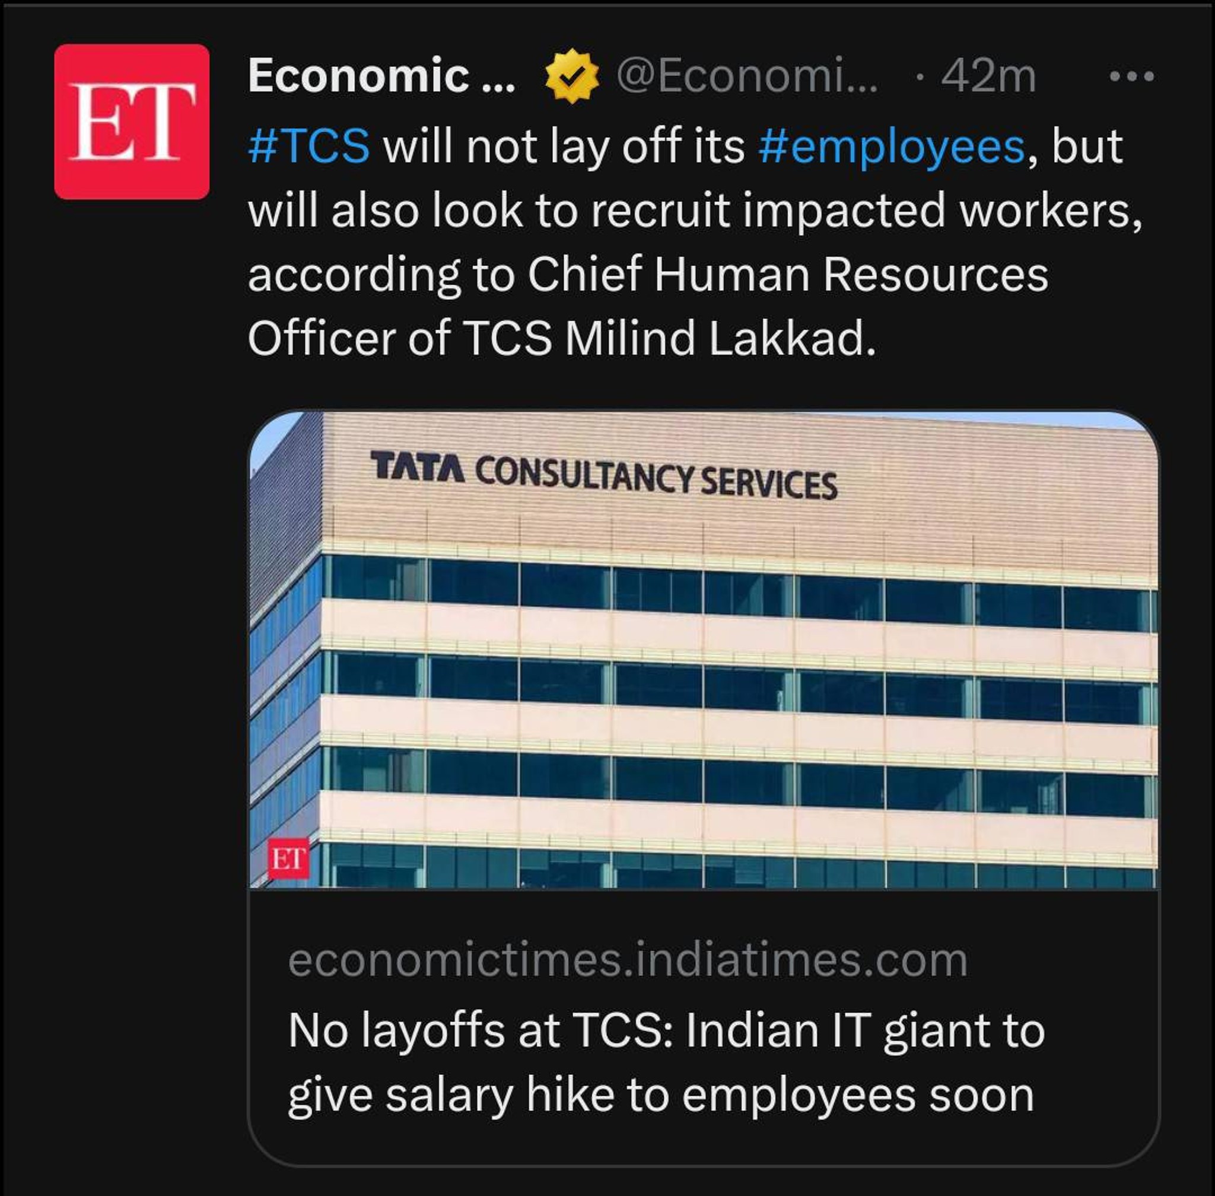Open the three-dot more options menu
The width and height of the screenshot is (1215, 1196).
(x=1131, y=77)
